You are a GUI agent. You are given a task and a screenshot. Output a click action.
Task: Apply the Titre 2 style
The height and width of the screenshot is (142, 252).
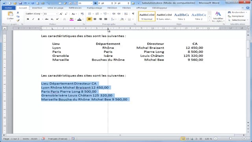point(198,17)
